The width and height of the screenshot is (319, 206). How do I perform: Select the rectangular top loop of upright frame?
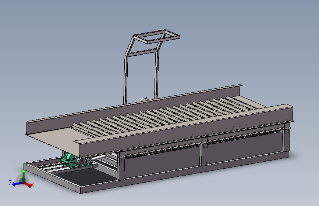click(x=156, y=37)
